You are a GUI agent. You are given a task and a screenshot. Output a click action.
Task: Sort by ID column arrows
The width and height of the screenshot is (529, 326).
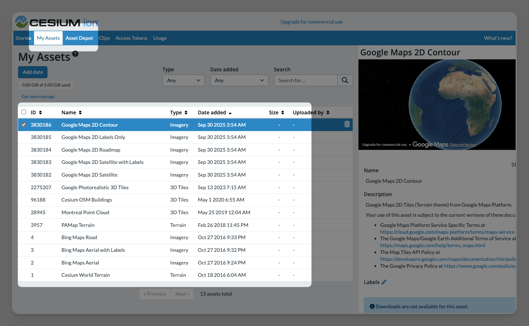(41, 113)
